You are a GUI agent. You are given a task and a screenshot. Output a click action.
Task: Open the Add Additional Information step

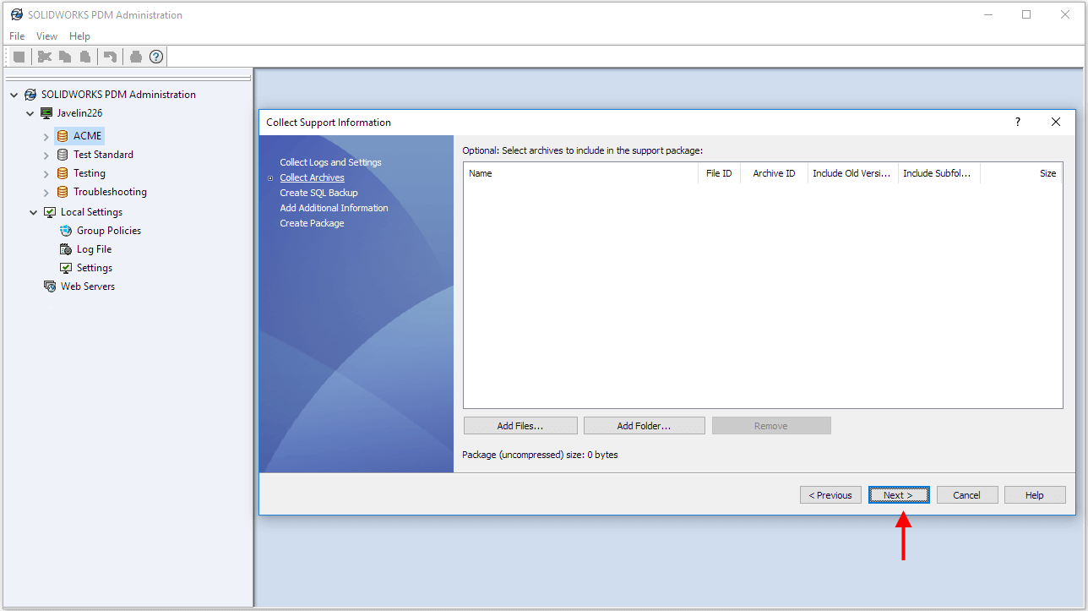334,208
